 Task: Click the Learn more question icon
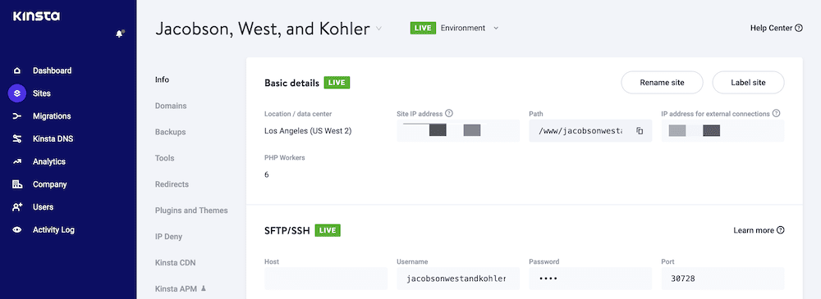coord(780,230)
